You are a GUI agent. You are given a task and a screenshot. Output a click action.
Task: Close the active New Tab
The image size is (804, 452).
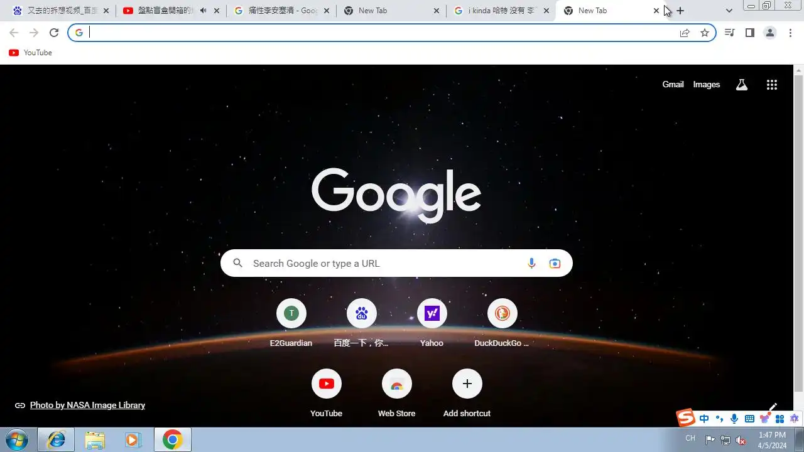point(656,11)
